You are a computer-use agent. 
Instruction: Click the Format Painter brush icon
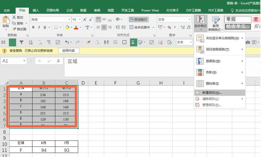[x=14, y=29]
